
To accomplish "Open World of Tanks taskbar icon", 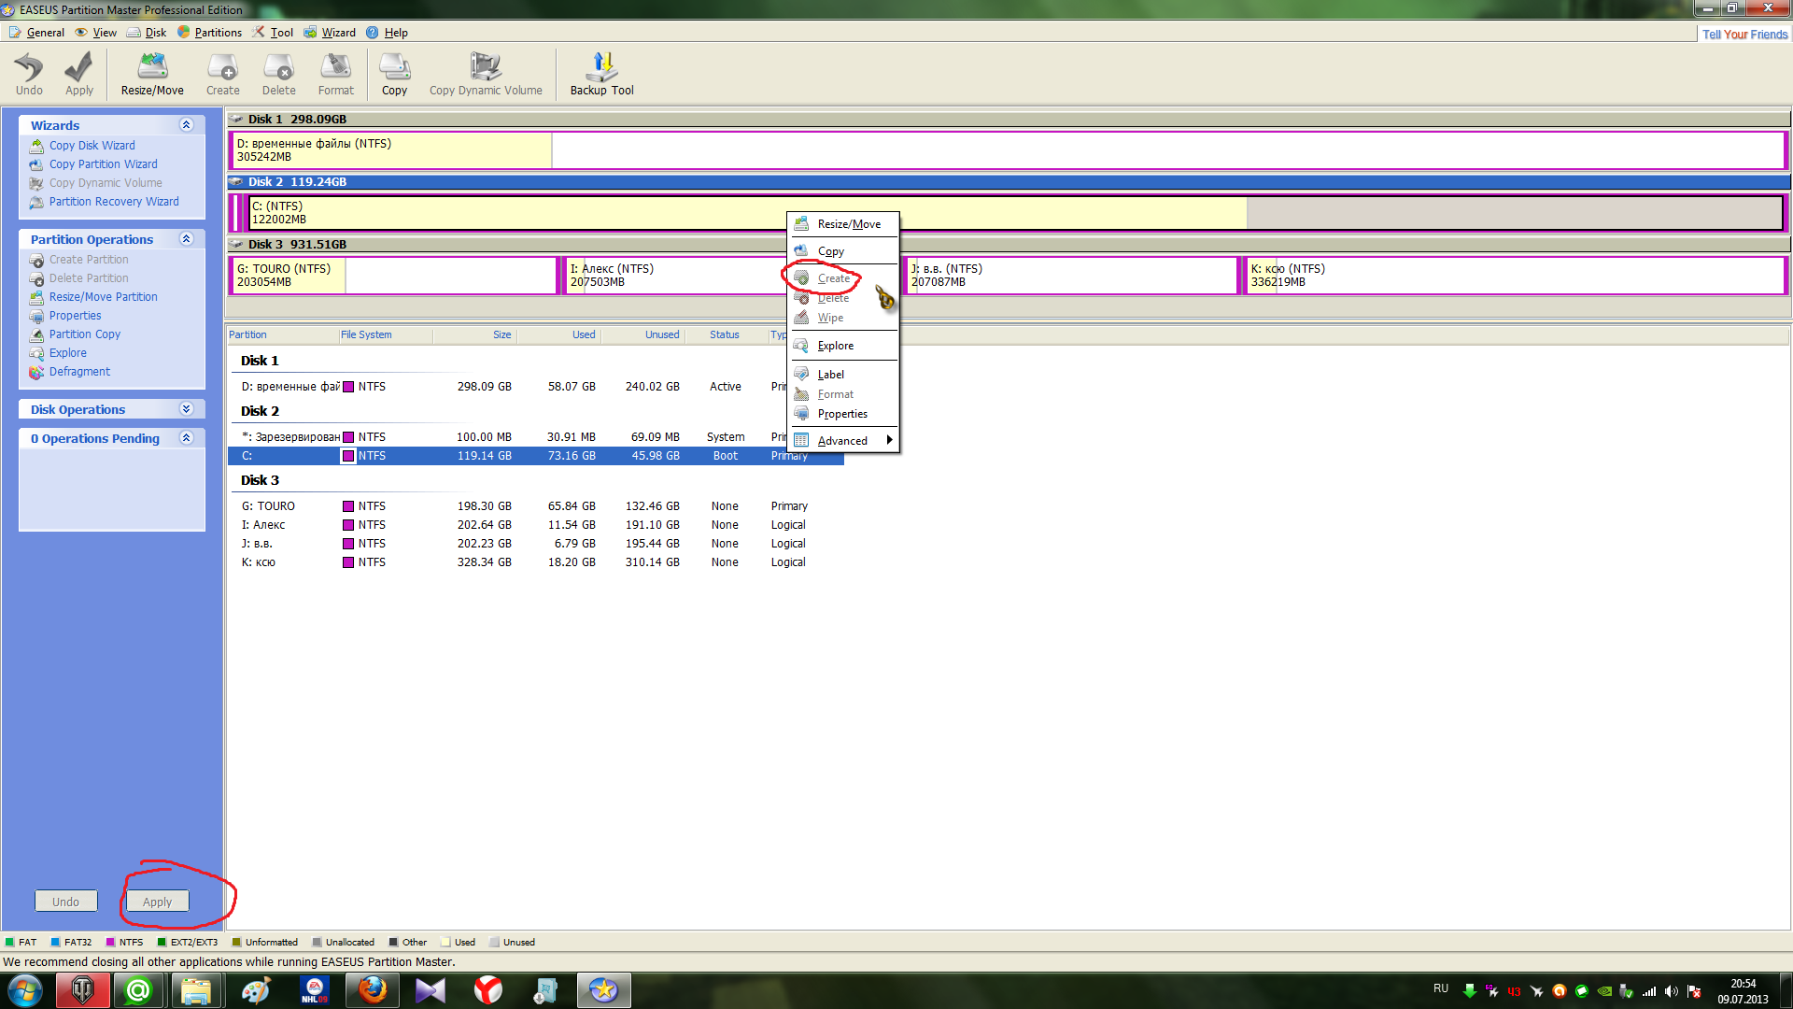I will pos(82,990).
